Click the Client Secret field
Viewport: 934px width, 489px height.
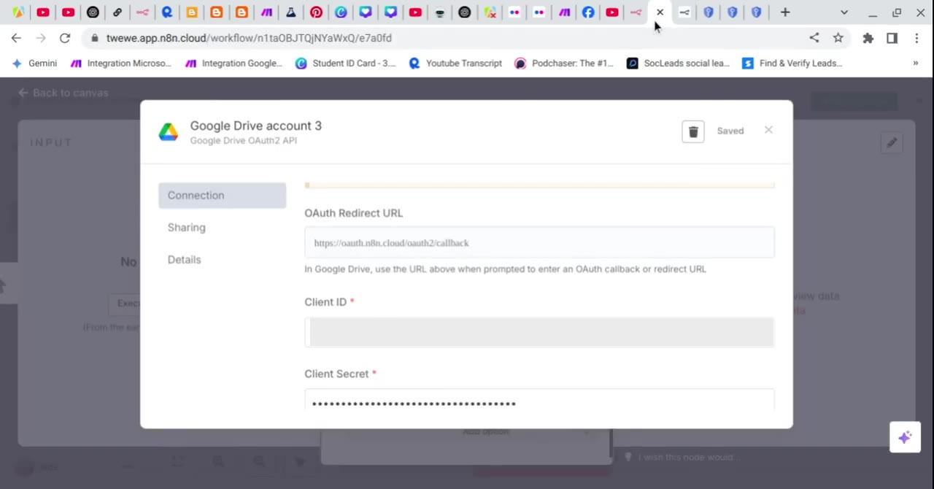coord(539,400)
